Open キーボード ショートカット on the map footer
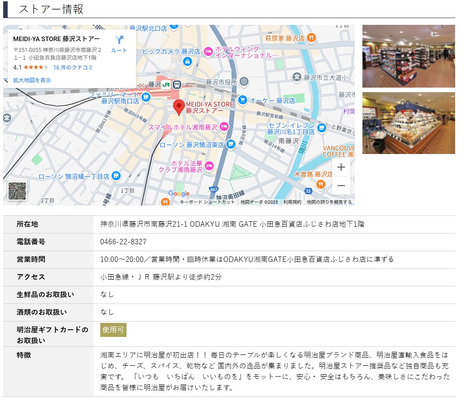This screenshot has height=406, width=465. 207,202
